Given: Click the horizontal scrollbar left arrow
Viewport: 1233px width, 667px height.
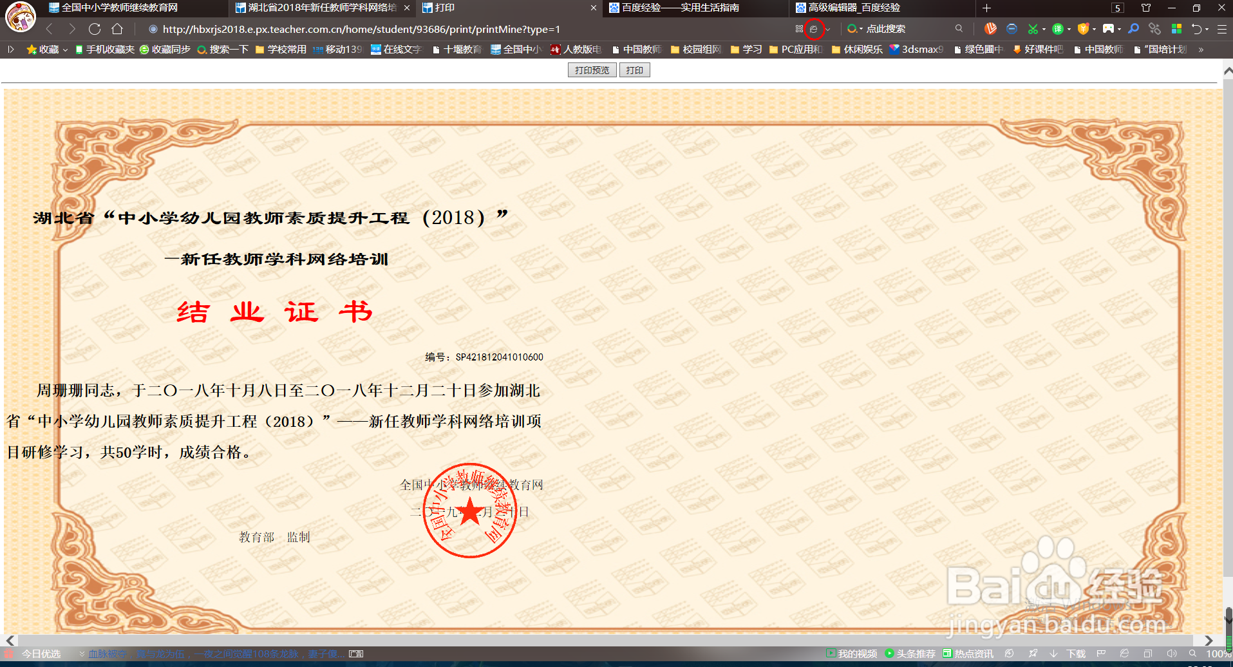Looking at the screenshot, I should 10,641.
